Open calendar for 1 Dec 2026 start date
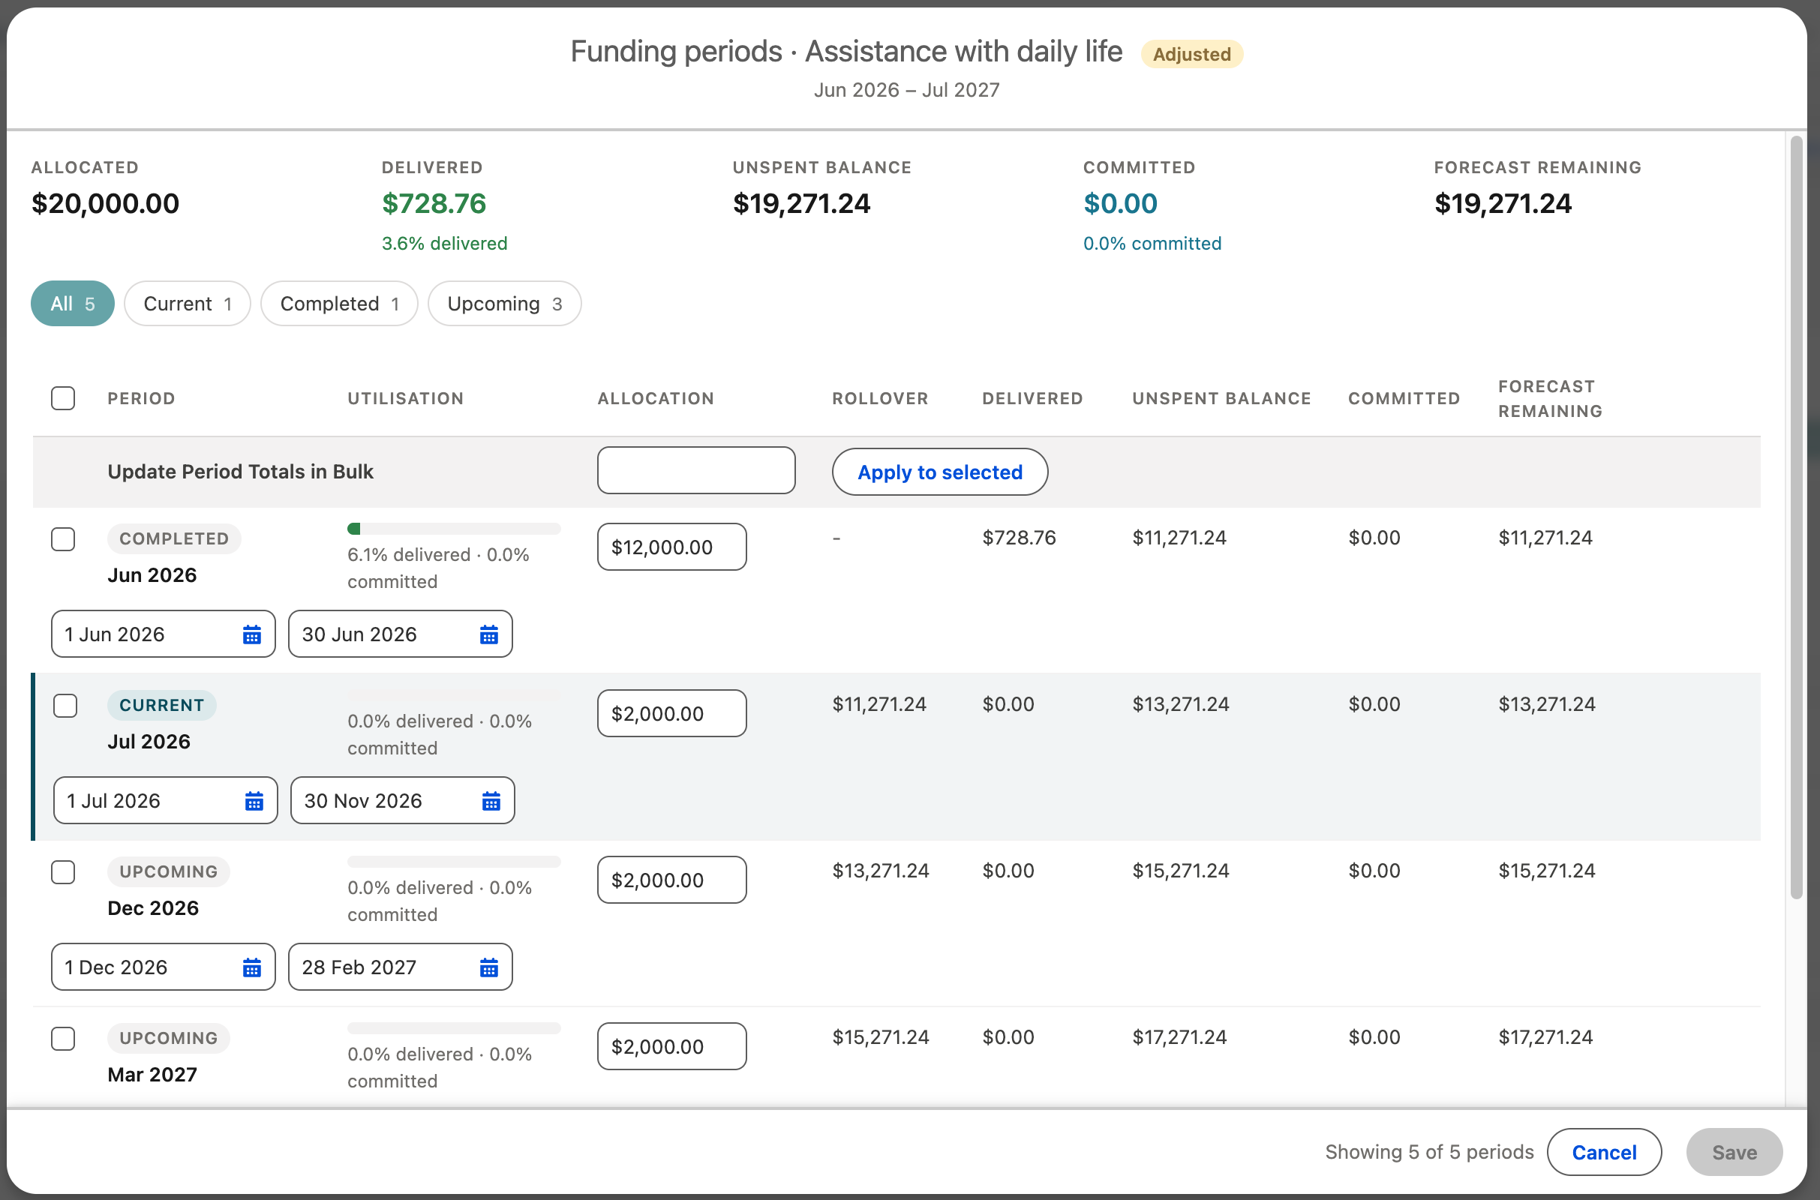This screenshot has width=1820, height=1200. tap(252, 968)
